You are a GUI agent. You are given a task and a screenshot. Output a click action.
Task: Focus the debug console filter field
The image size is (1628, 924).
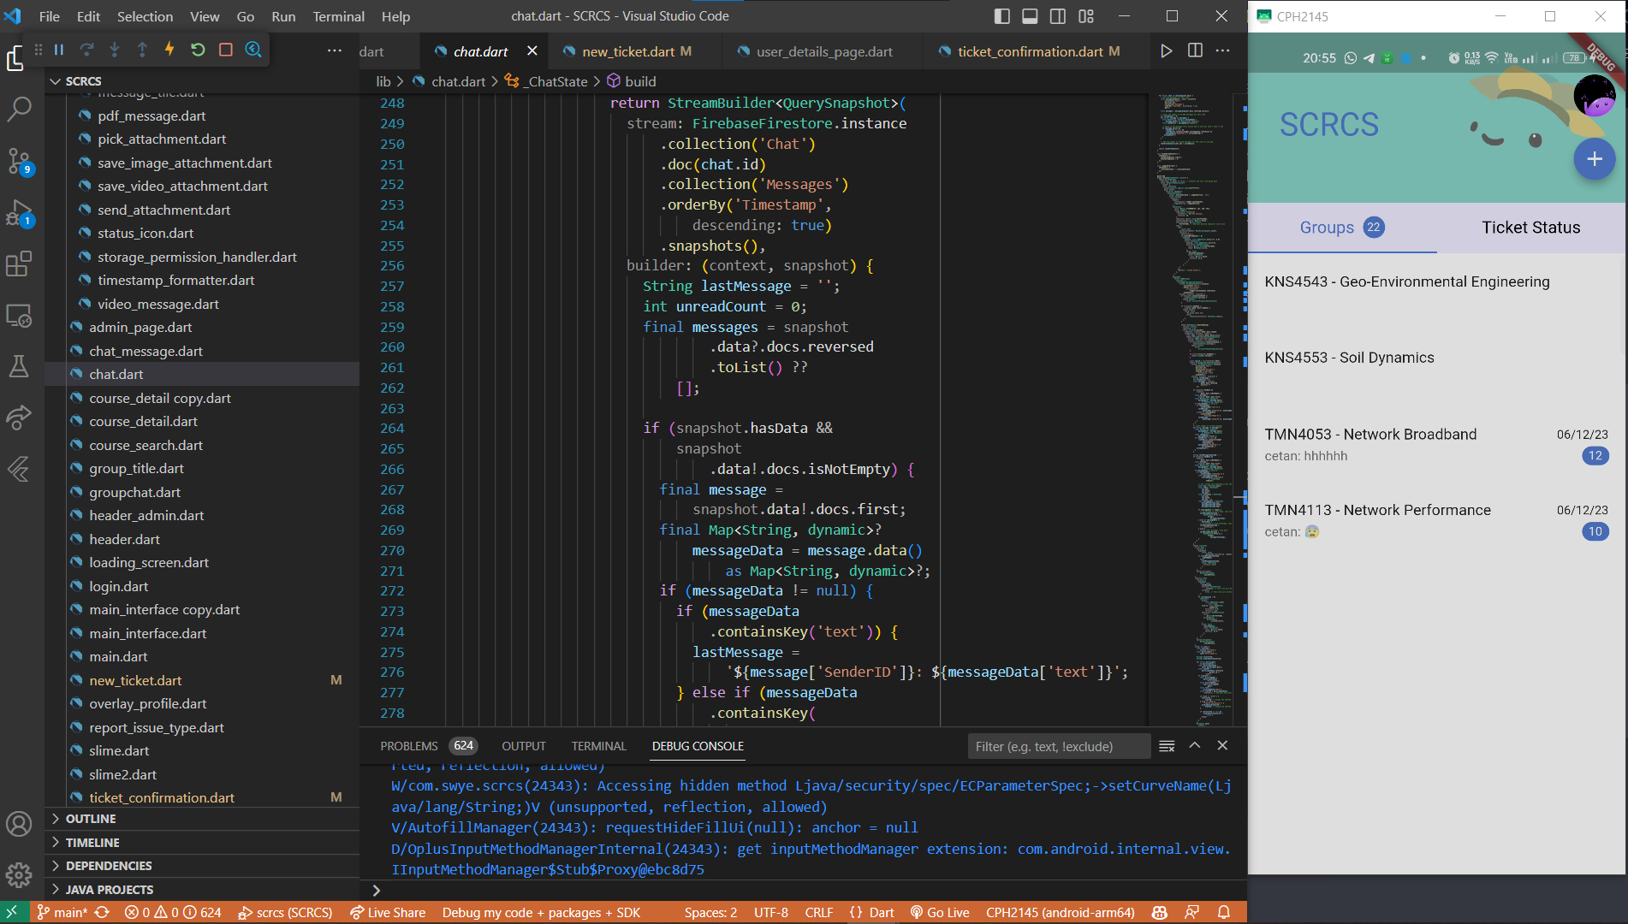pos(1058,746)
